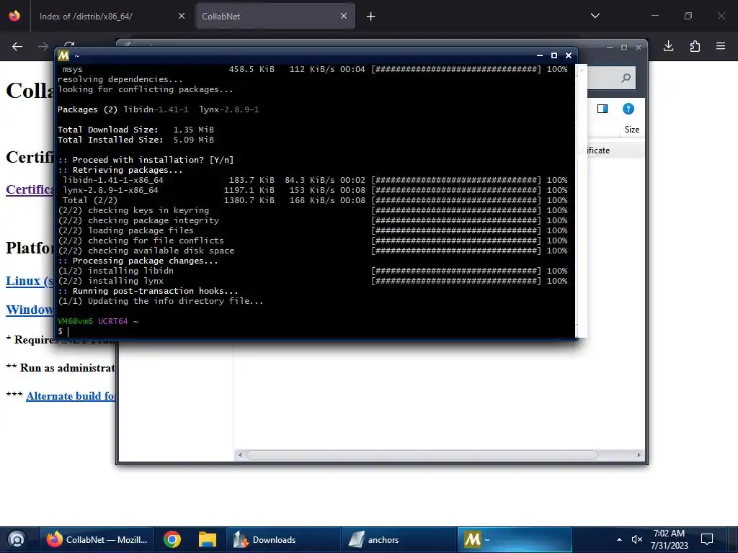738x553 pixels.
Task: Maximize the MSYS2 terminal window
Action: 554,55
